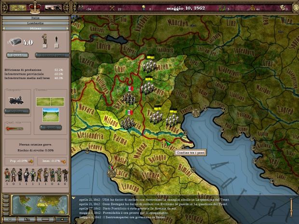299x224 pixels.
Task: Click the top-hat capitalist population icon
Action: pyautogui.click(x=27, y=175)
